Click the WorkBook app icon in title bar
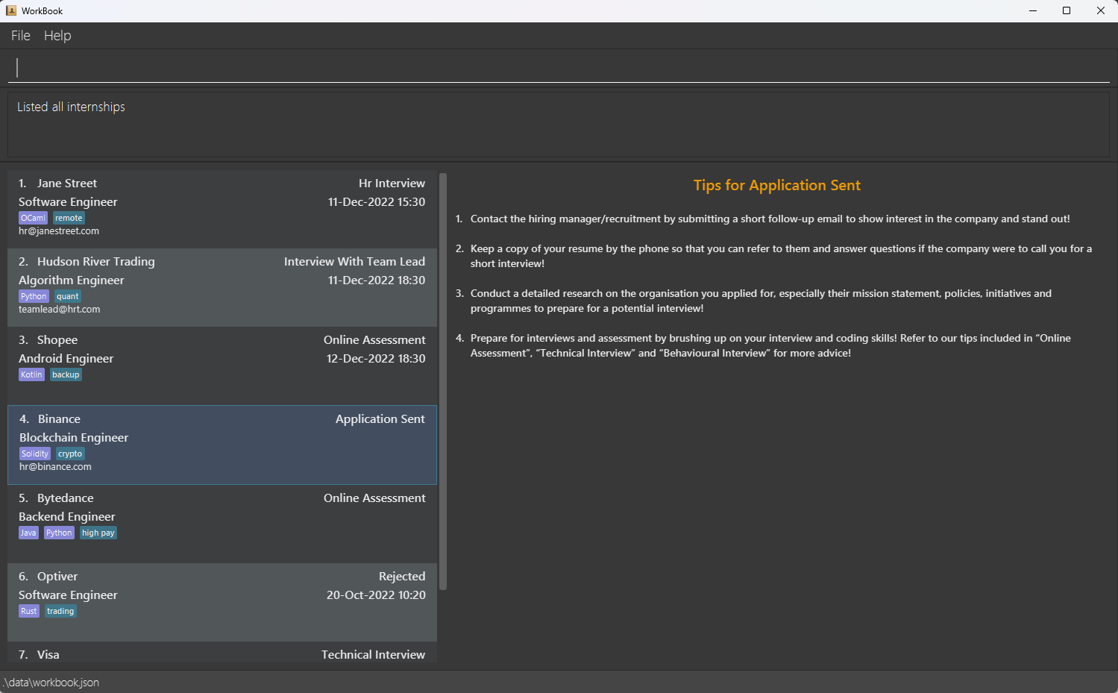 click(11, 10)
